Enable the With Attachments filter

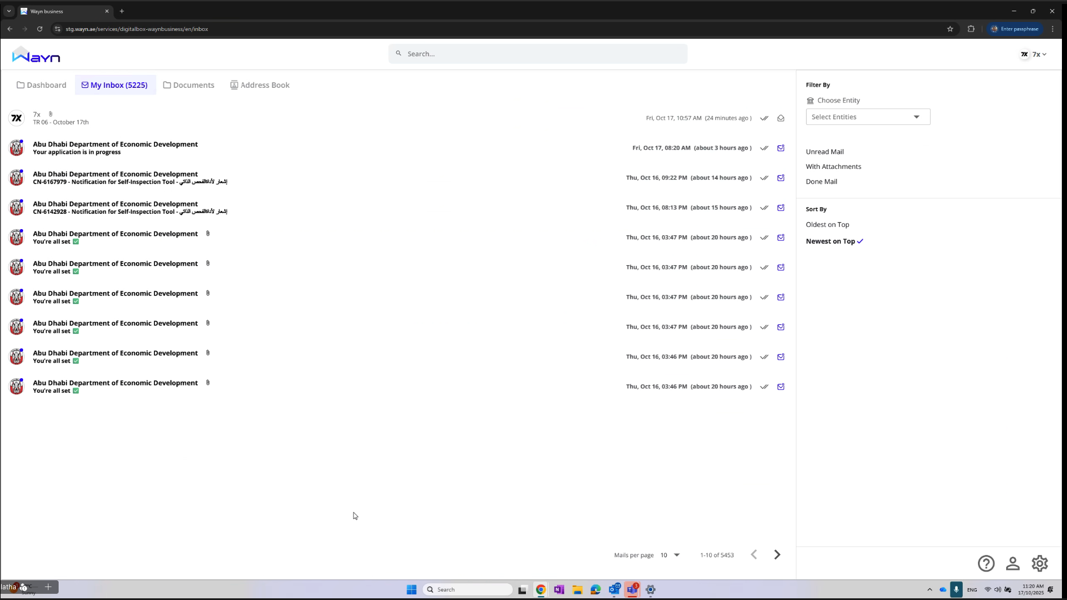833,166
